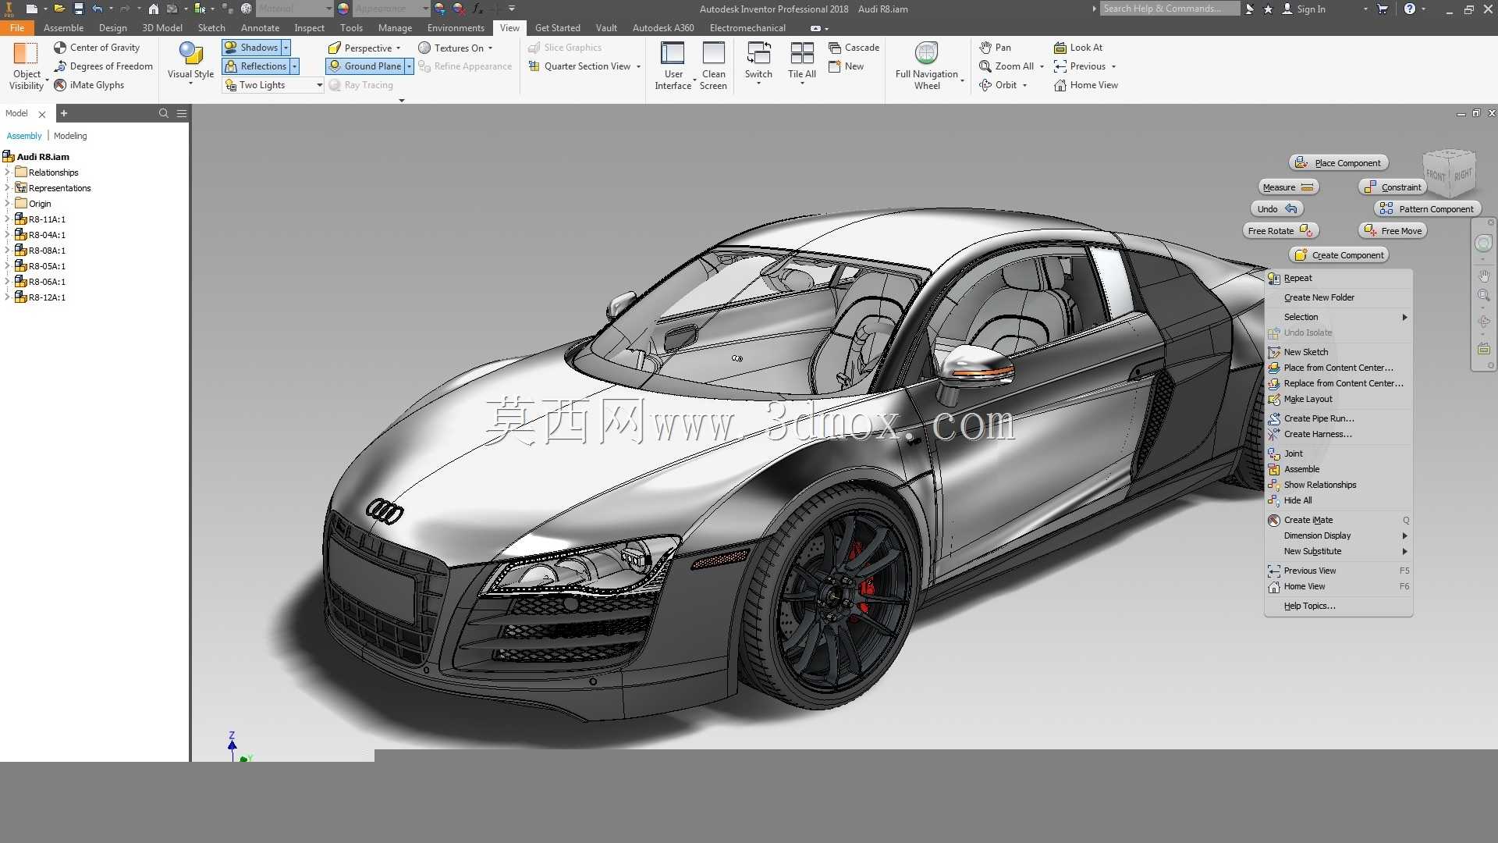Expand the R8-11A:1 component node
The image size is (1498, 843).
tap(7, 219)
